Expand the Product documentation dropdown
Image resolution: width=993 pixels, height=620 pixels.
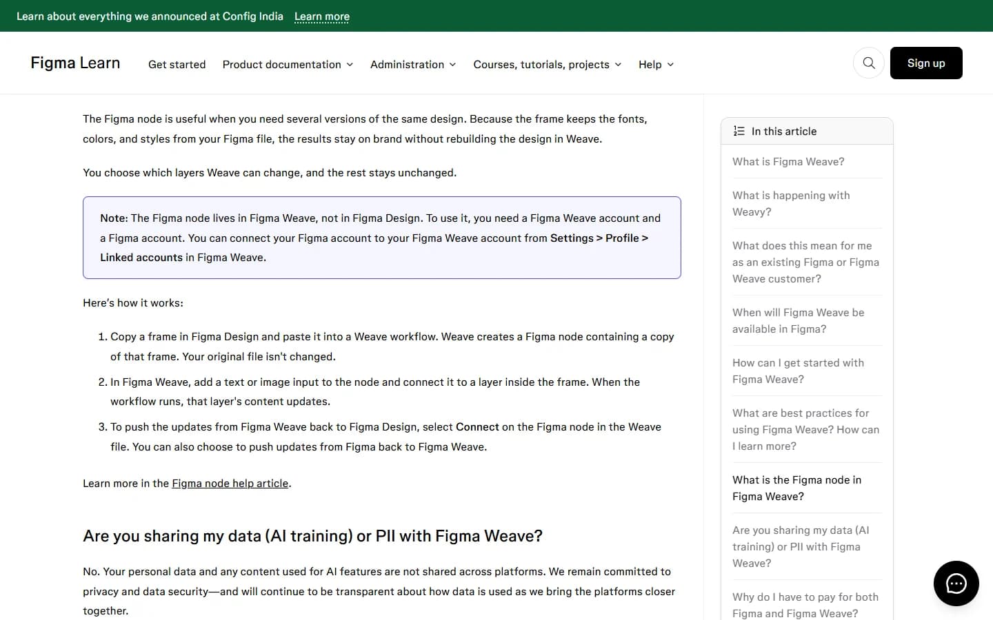pyautogui.click(x=288, y=65)
